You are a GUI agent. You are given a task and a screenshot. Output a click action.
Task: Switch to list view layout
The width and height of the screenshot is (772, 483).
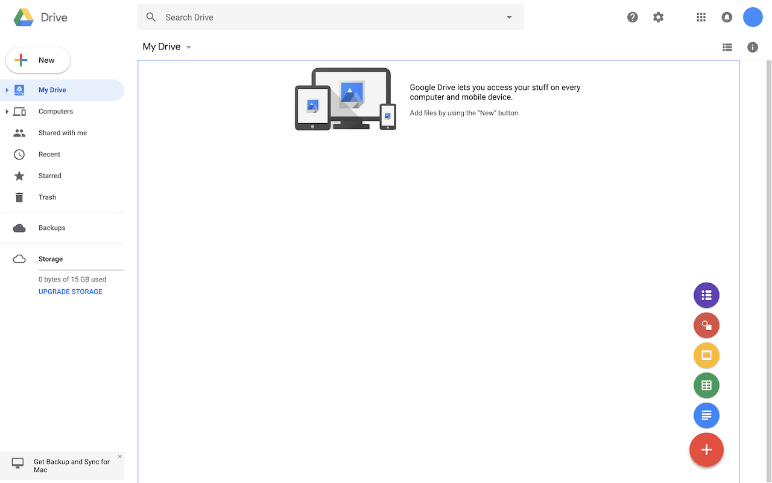(x=727, y=47)
